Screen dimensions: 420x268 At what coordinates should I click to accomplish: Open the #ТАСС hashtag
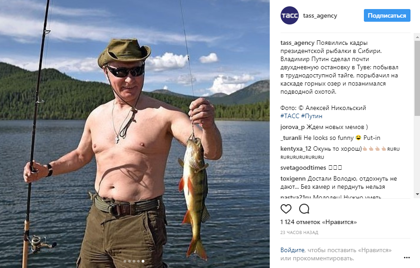tap(290, 116)
